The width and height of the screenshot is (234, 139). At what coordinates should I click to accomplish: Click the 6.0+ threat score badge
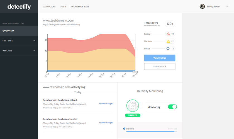[x=170, y=24]
